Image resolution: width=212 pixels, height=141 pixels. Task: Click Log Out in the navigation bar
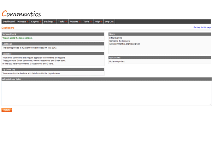(x=109, y=22)
